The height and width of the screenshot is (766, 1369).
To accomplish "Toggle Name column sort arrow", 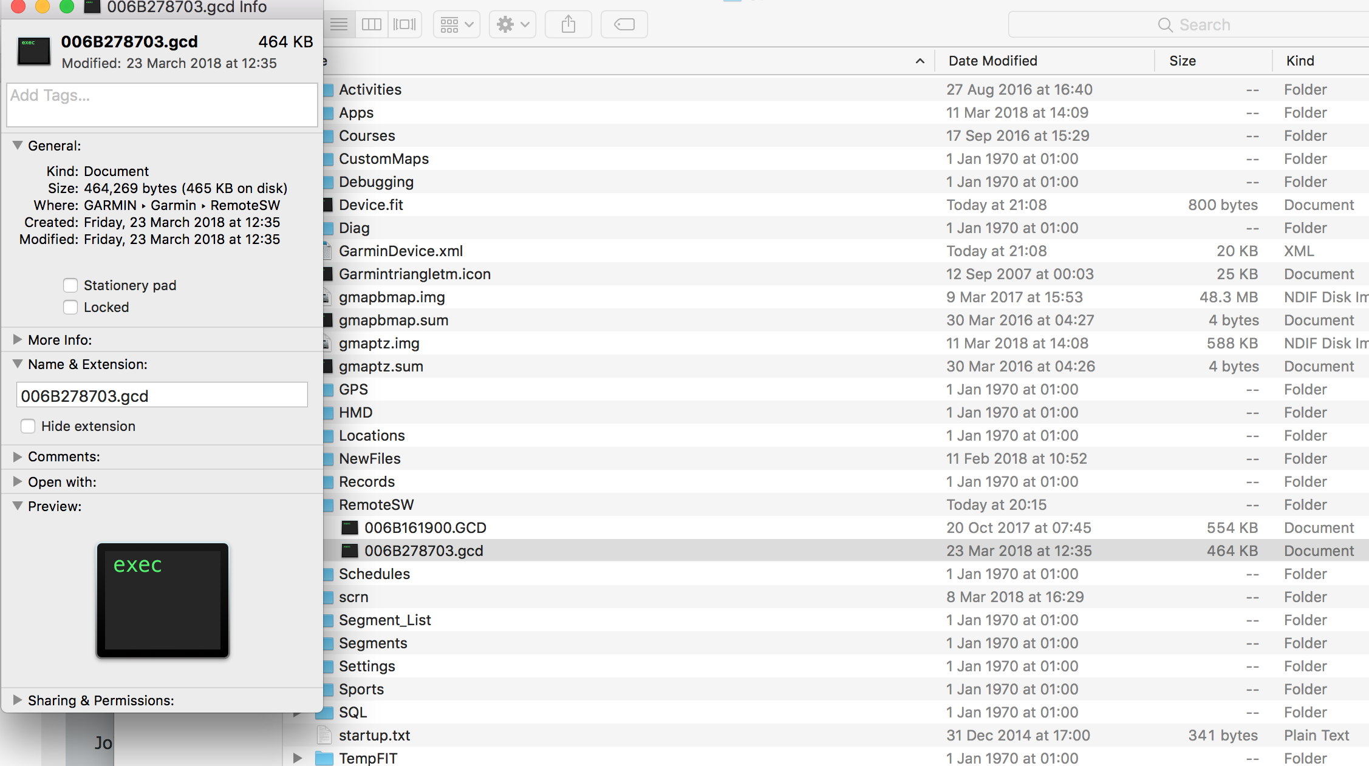I will pyautogui.click(x=920, y=61).
